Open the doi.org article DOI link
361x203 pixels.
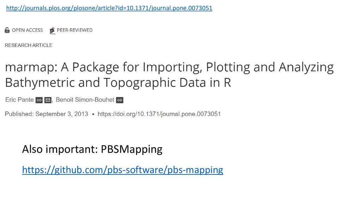tap(159, 114)
